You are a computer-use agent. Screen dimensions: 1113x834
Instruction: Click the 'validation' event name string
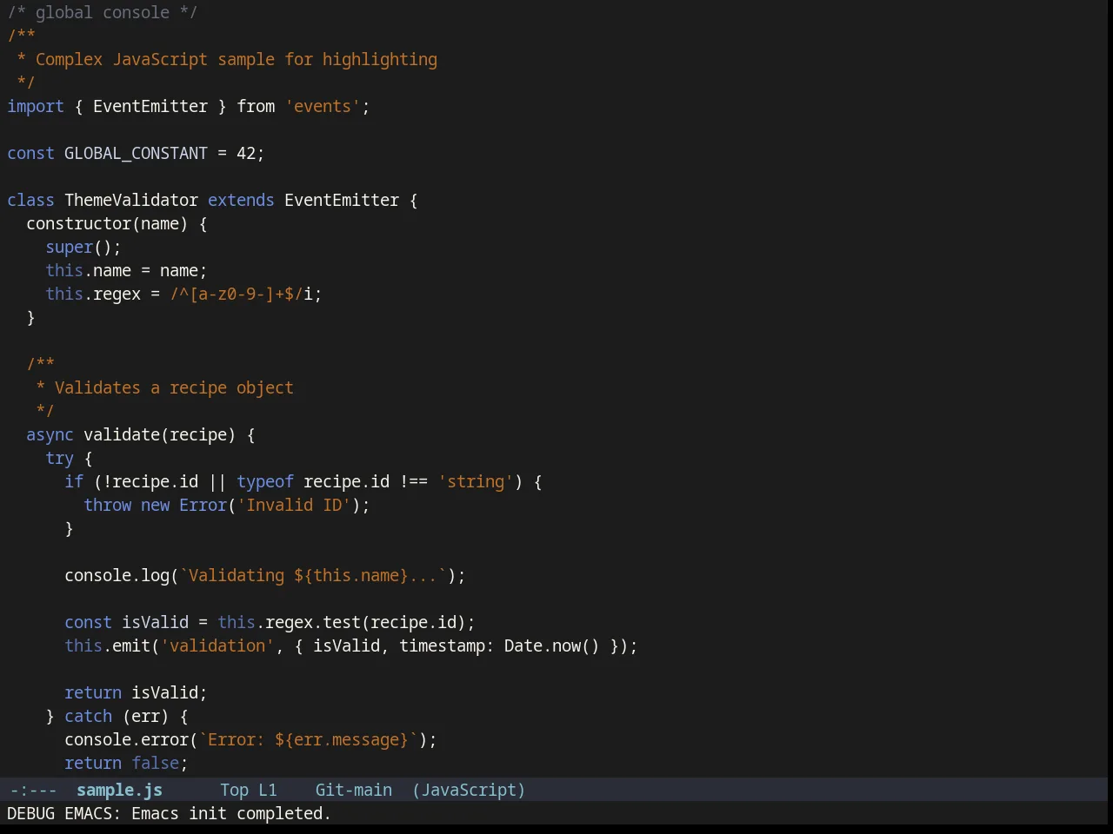(x=217, y=645)
